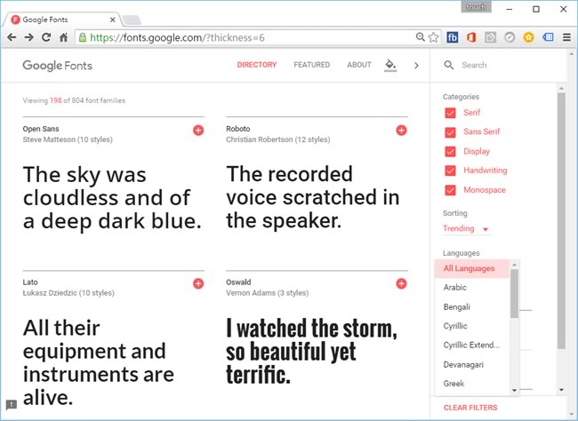This screenshot has width=578, height=421.
Task: Uncheck the Monospace category checkbox
Action: [450, 190]
